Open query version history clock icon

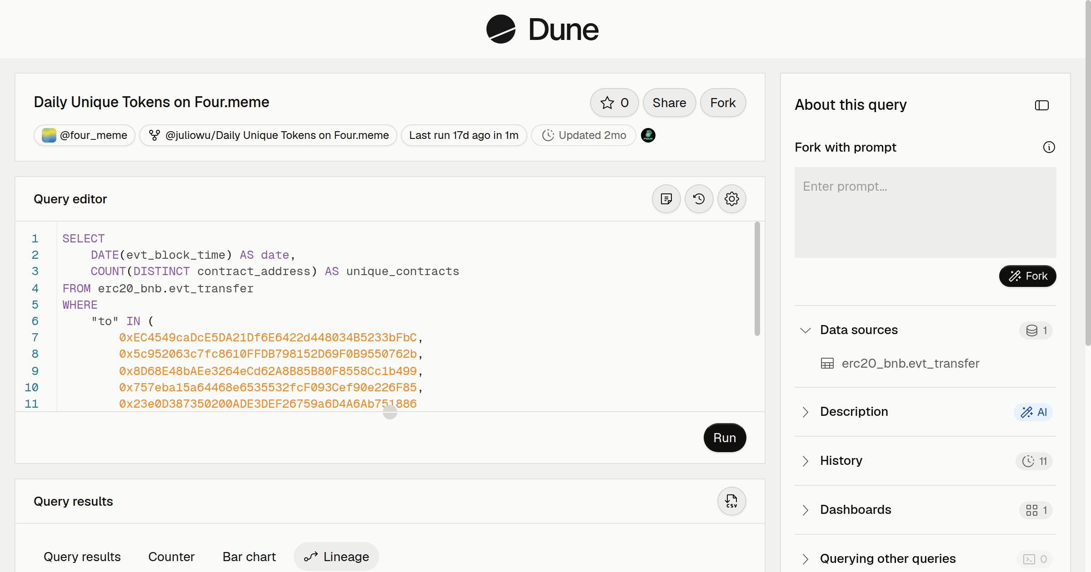699,199
